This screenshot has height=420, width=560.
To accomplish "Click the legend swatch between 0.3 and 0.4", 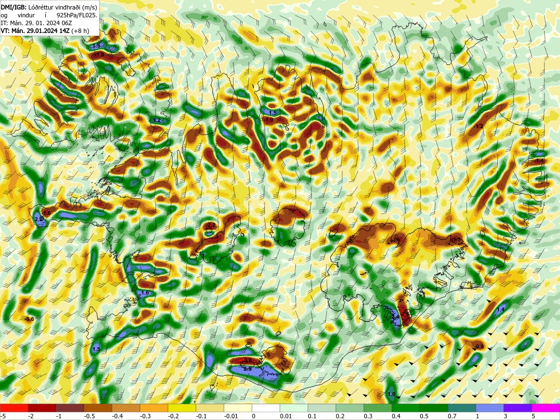I will 378,408.
